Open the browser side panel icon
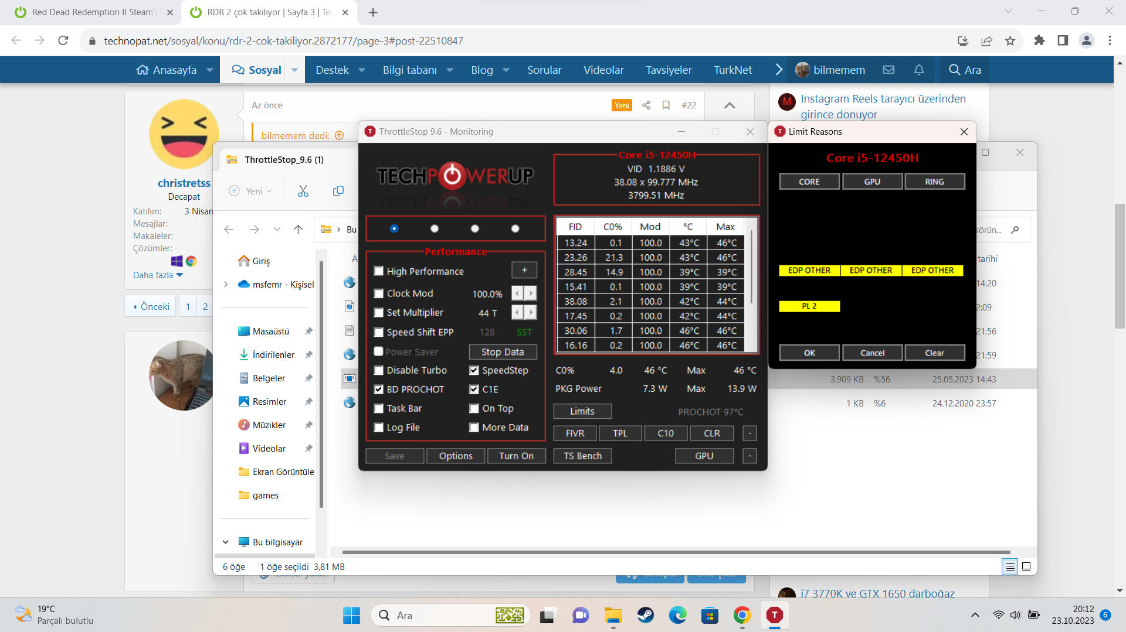The height and width of the screenshot is (632, 1126). click(x=1063, y=40)
